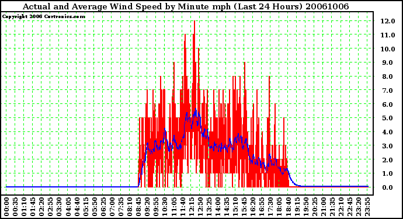Click the 2.0 y-axis label
Image resolution: width=403 pixels, height=219 pixels.
tap(387, 160)
